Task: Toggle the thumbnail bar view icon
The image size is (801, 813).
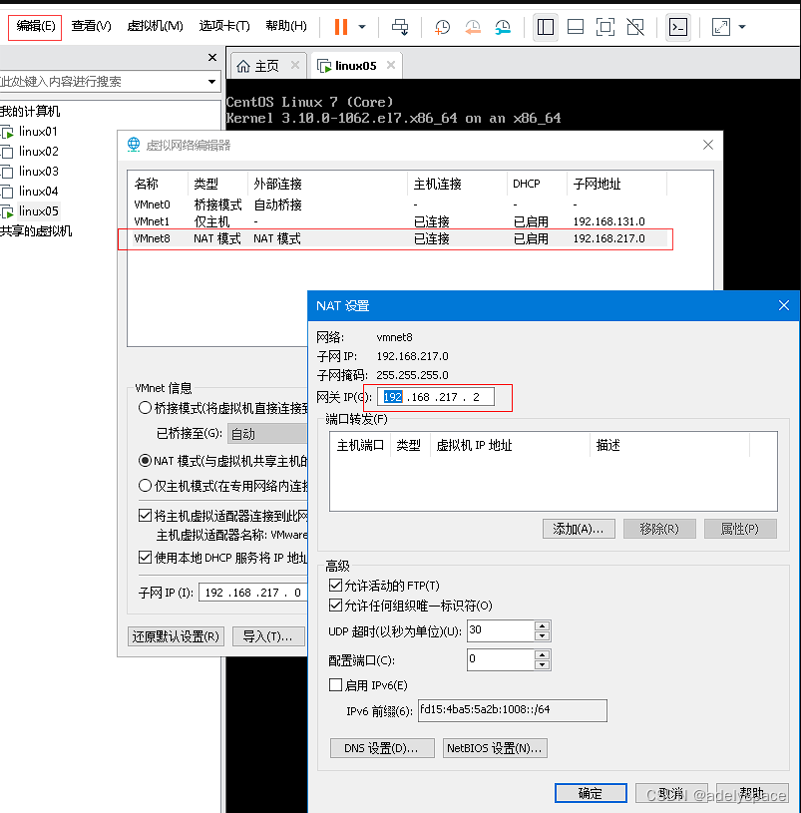Action: click(576, 27)
